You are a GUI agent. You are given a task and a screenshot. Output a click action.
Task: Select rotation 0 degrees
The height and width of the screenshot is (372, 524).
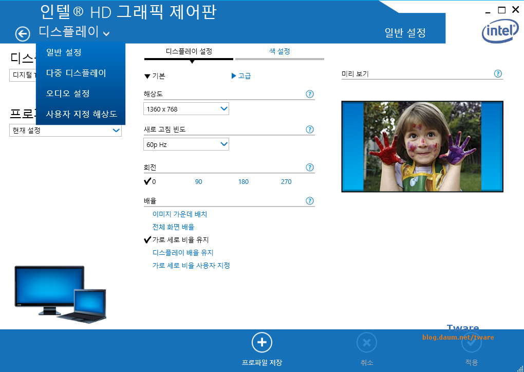(x=150, y=181)
